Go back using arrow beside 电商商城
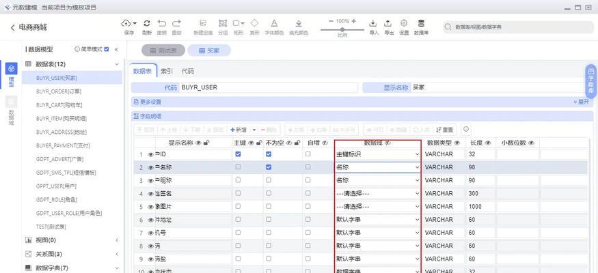 (12, 27)
